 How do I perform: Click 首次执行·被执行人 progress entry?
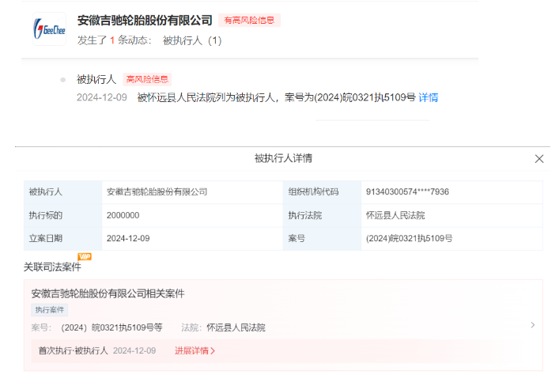click(74, 350)
